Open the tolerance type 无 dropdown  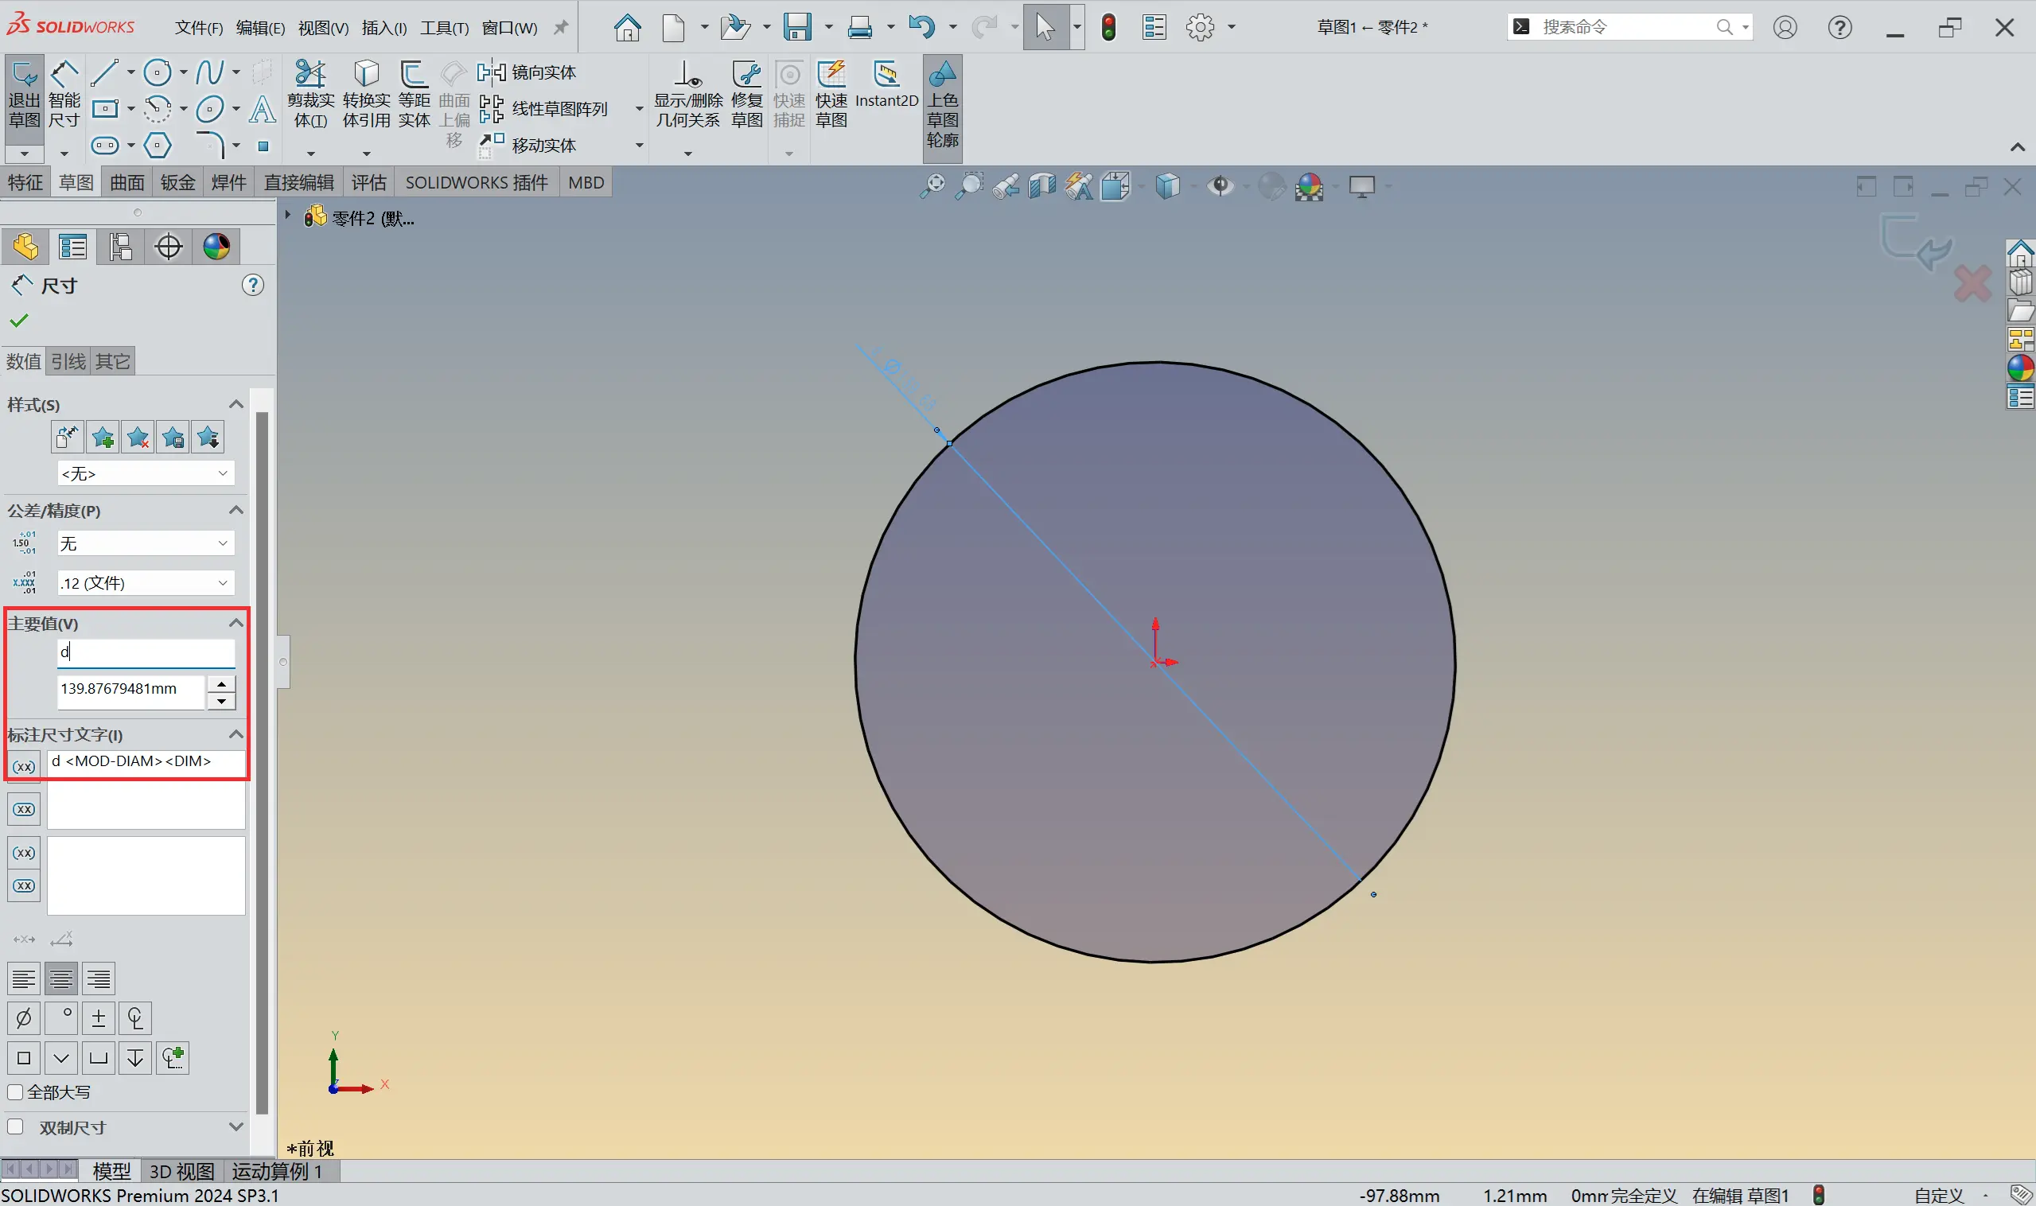click(146, 543)
